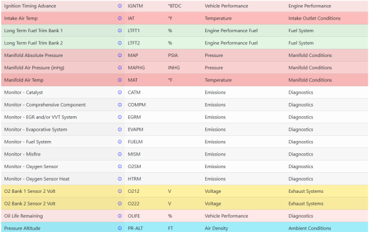Open info icon beside Intake Air Temp
Screen dimensions: 369x232
click(x=120, y=18)
